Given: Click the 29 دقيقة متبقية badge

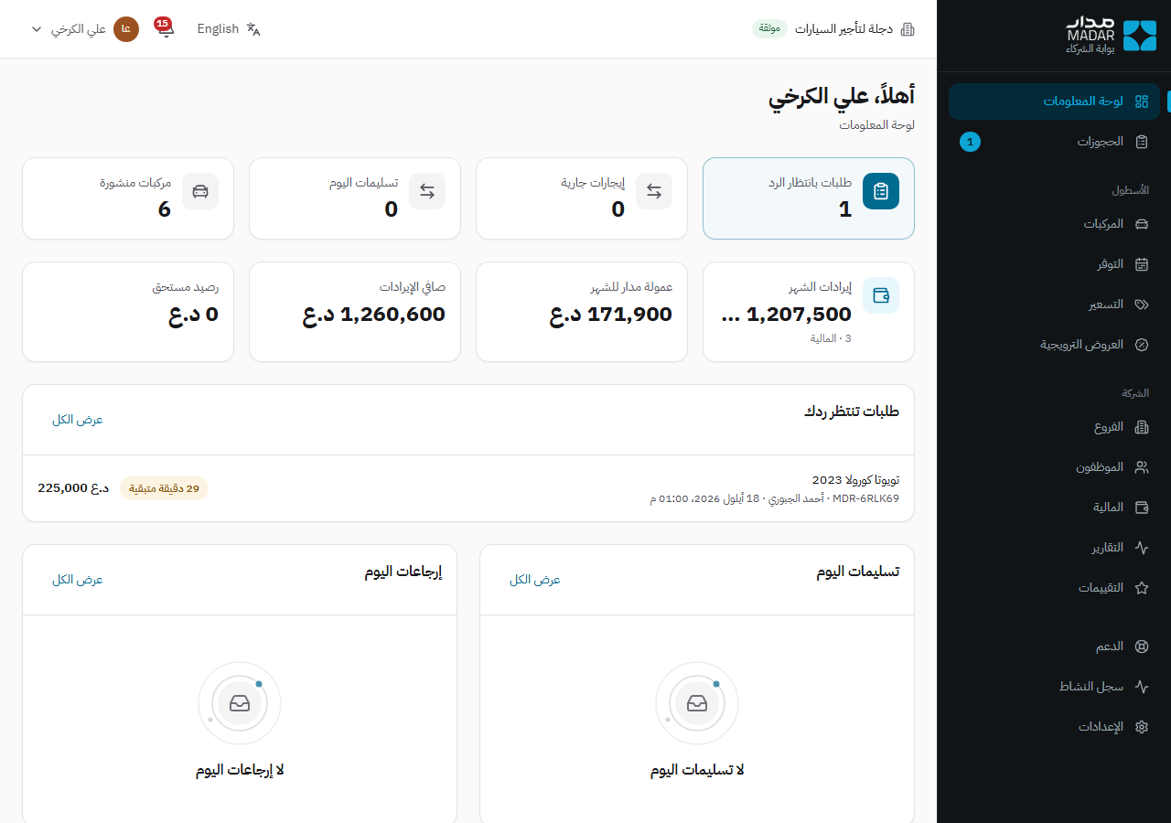Looking at the screenshot, I should (165, 488).
